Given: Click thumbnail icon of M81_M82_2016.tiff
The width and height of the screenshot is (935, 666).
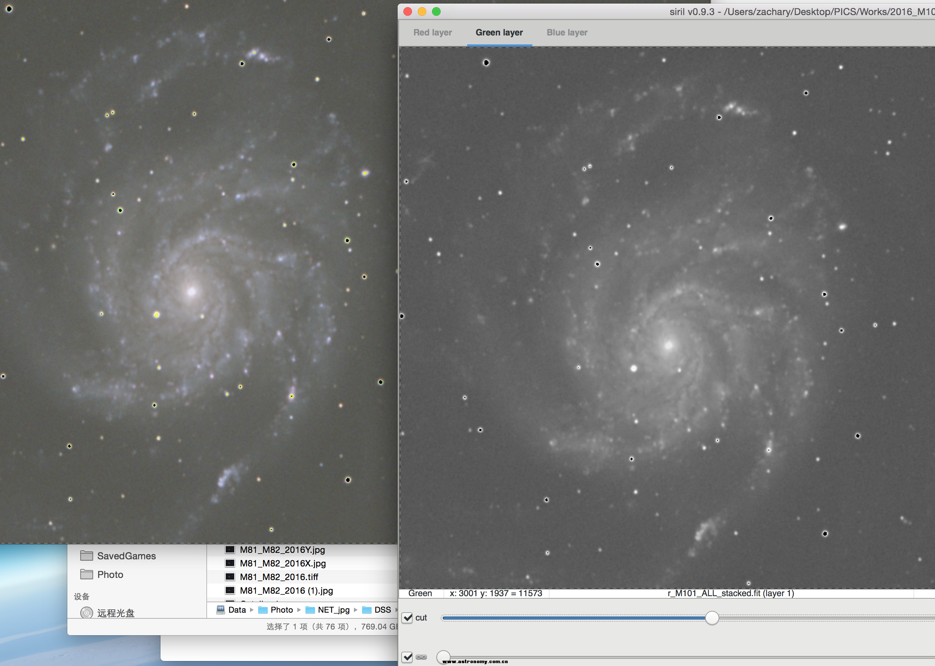Looking at the screenshot, I should click(230, 577).
